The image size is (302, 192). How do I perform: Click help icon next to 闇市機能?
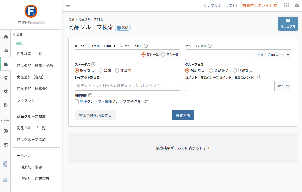(x=90, y=95)
